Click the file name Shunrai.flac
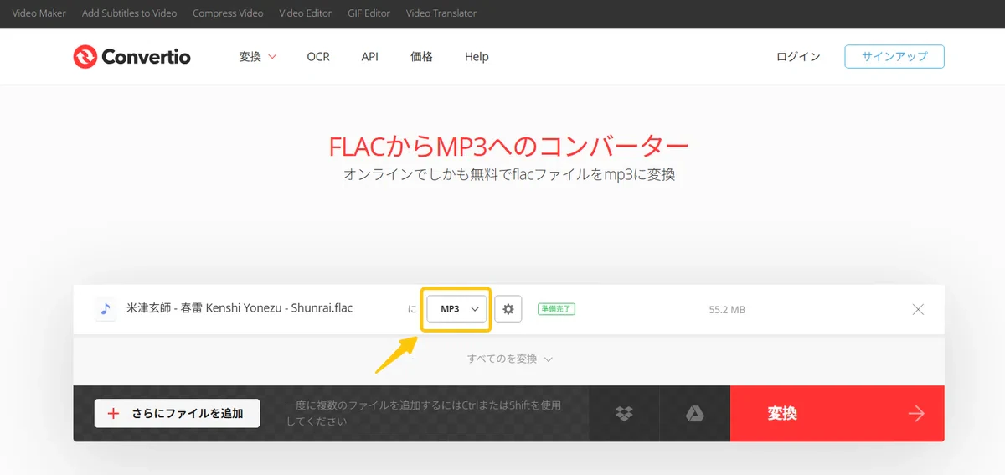Viewport: 1005px width, 475px height. [240, 308]
